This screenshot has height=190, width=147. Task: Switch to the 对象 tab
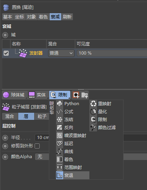click(31, 17)
